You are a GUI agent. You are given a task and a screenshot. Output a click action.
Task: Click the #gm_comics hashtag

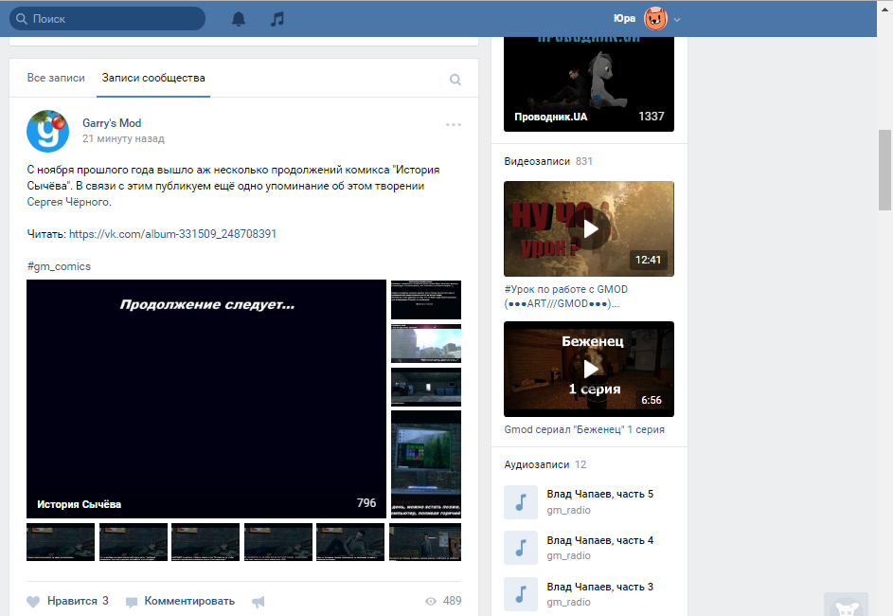[59, 266]
